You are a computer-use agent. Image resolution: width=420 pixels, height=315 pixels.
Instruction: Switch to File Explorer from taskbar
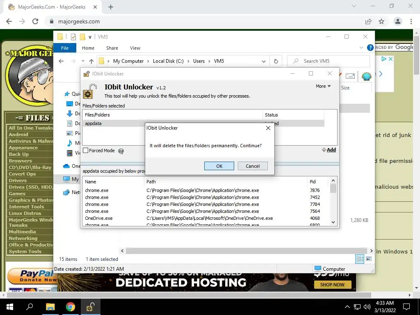50,307
